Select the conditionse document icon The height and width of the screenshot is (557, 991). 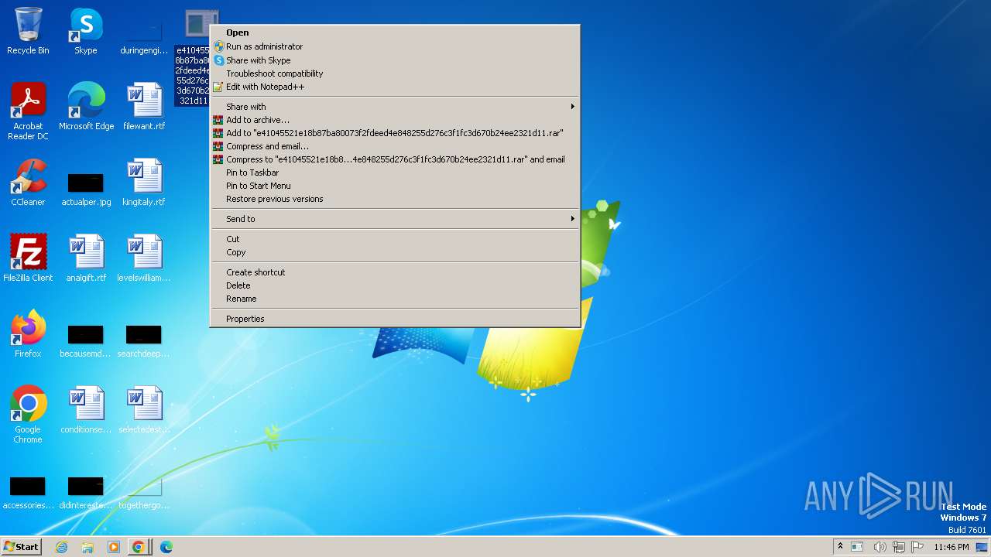[86, 410]
